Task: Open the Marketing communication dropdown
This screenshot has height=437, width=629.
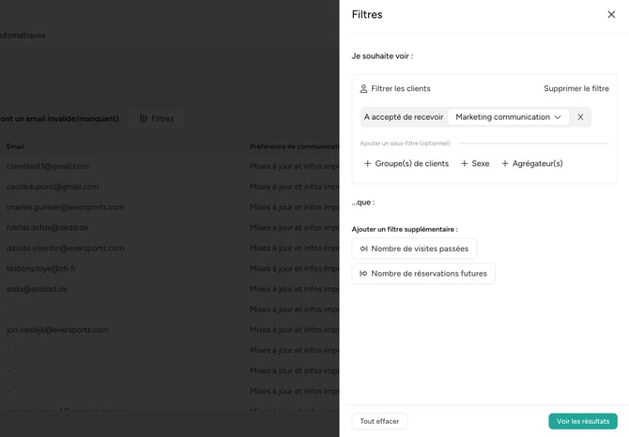Action: (508, 117)
